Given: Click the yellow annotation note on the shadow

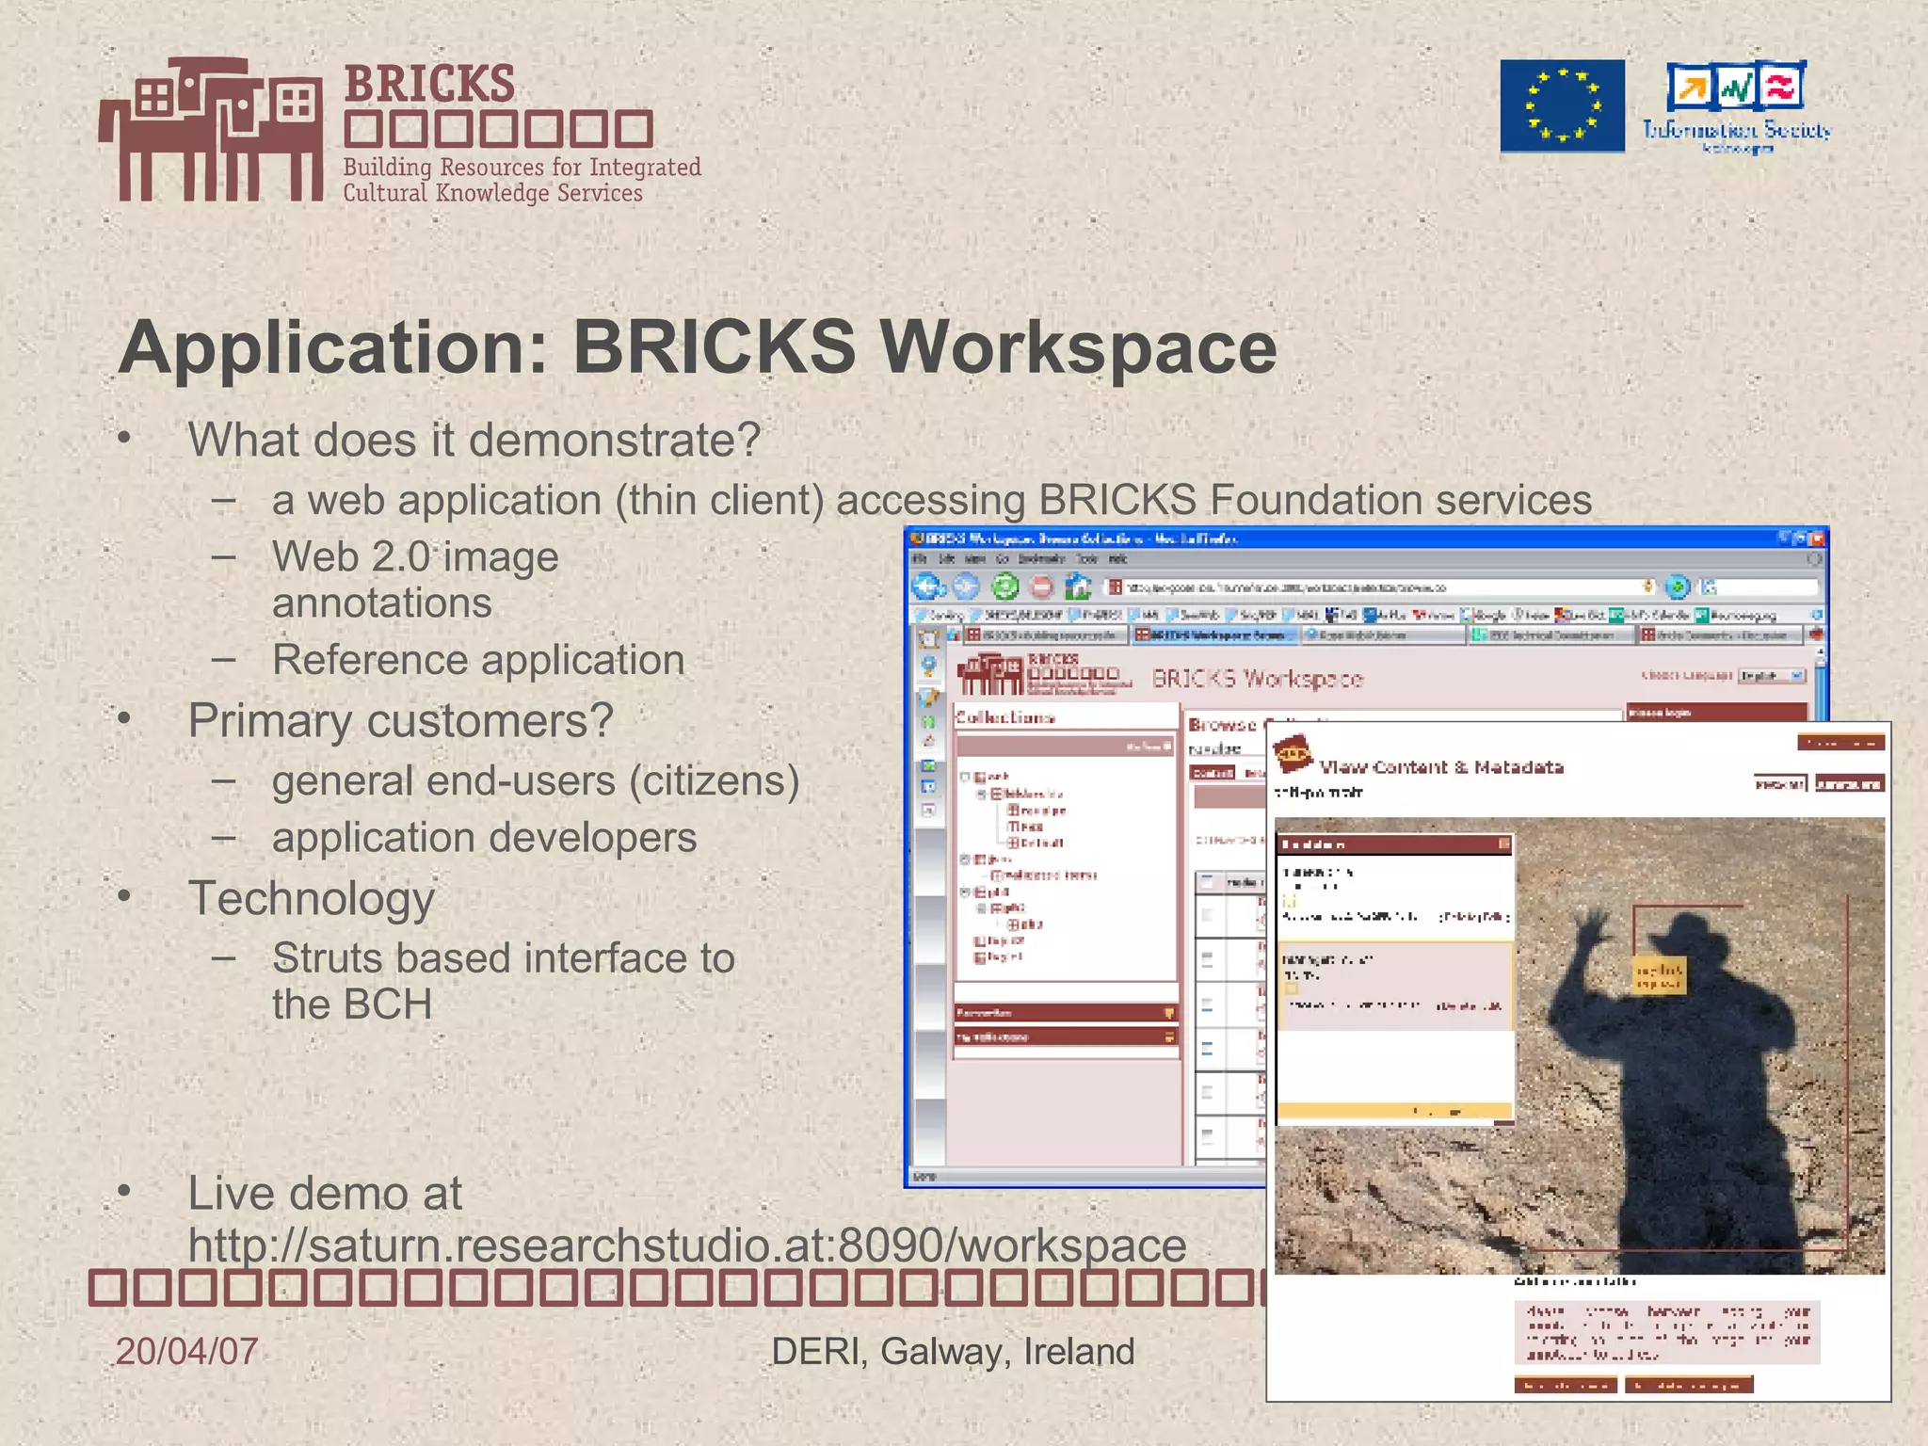Looking at the screenshot, I should click(1658, 976).
